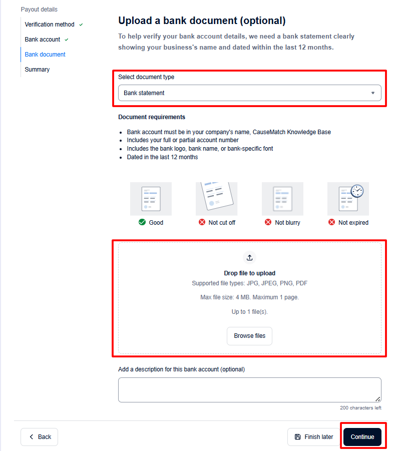Select the Bank document step

click(45, 55)
